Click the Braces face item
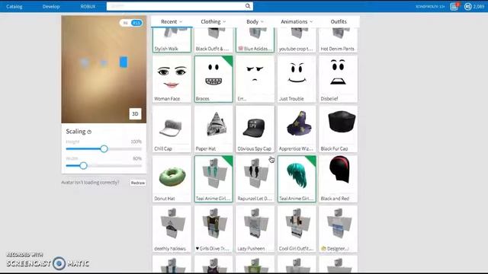Screen dimensions: 488x274 [213, 79]
